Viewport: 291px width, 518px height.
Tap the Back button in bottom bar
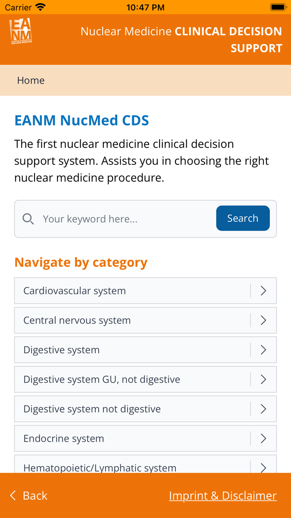point(28,496)
